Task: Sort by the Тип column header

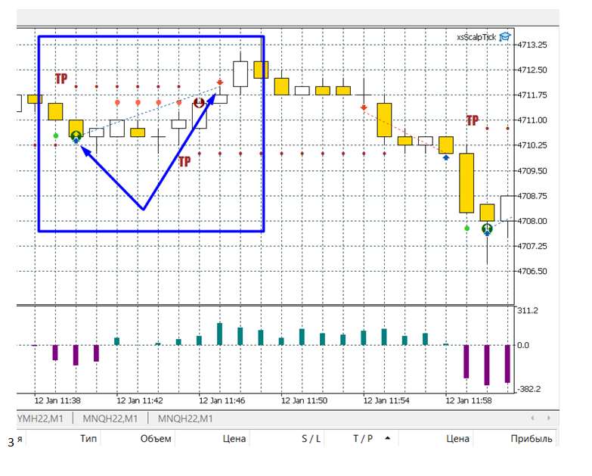Action: pos(88,439)
